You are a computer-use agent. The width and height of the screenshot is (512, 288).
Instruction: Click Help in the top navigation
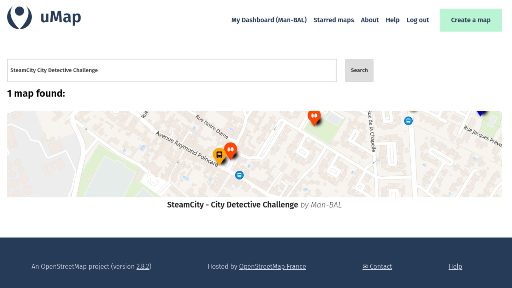coord(393,20)
